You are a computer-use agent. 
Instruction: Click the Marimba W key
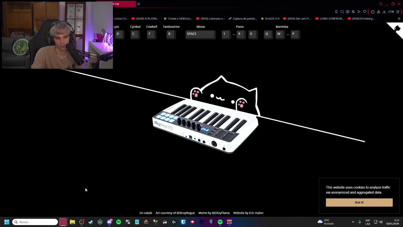tap(281, 34)
